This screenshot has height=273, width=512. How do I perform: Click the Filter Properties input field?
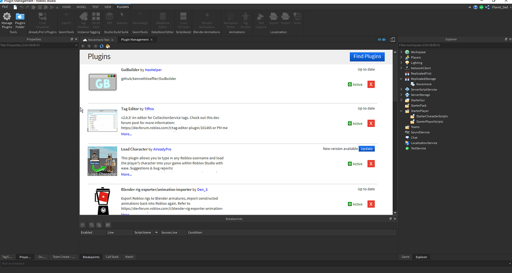tap(39, 45)
